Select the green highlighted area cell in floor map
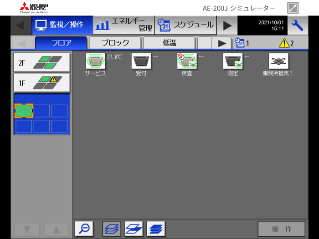Image resolution: width=319 pixels, height=239 pixels. 24,111
